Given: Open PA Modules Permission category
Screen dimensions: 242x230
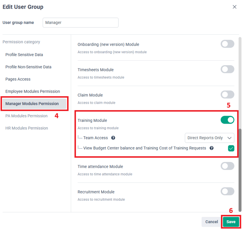Looking at the screenshot, I should point(26,116).
